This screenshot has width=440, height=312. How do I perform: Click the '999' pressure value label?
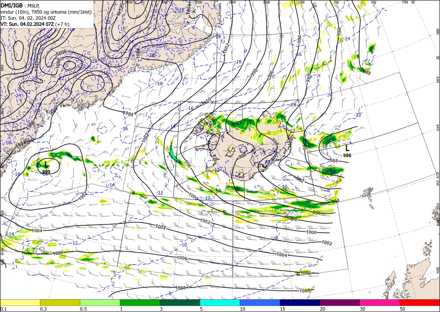coord(46,172)
